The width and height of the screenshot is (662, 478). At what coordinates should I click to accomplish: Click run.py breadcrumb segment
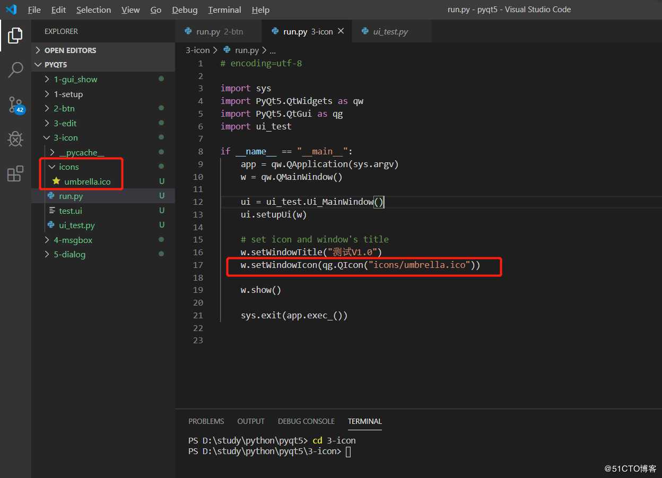(247, 50)
